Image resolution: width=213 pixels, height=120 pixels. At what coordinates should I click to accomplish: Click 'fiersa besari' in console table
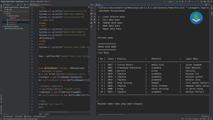coord(125,65)
